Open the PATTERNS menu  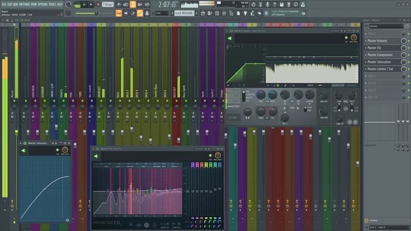(x=24, y=5)
